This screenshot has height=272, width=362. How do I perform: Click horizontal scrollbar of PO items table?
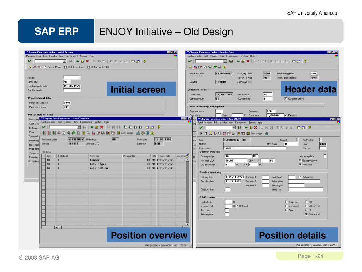[x=120, y=228]
